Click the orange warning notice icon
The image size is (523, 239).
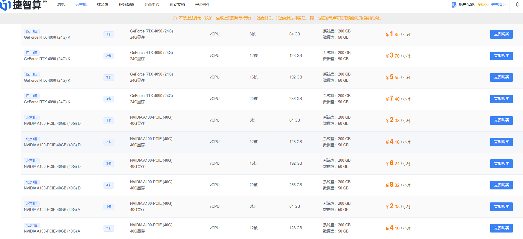click(175, 18)
